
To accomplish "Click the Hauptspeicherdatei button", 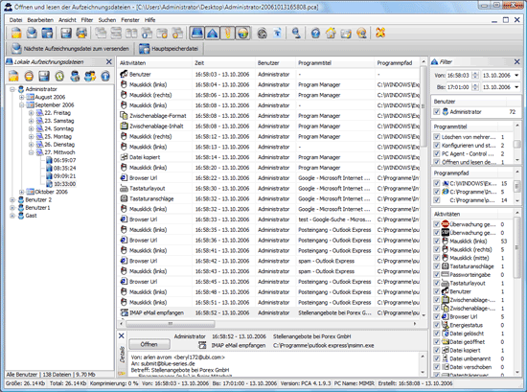I will pyautogui.click(x=170, y=49).
